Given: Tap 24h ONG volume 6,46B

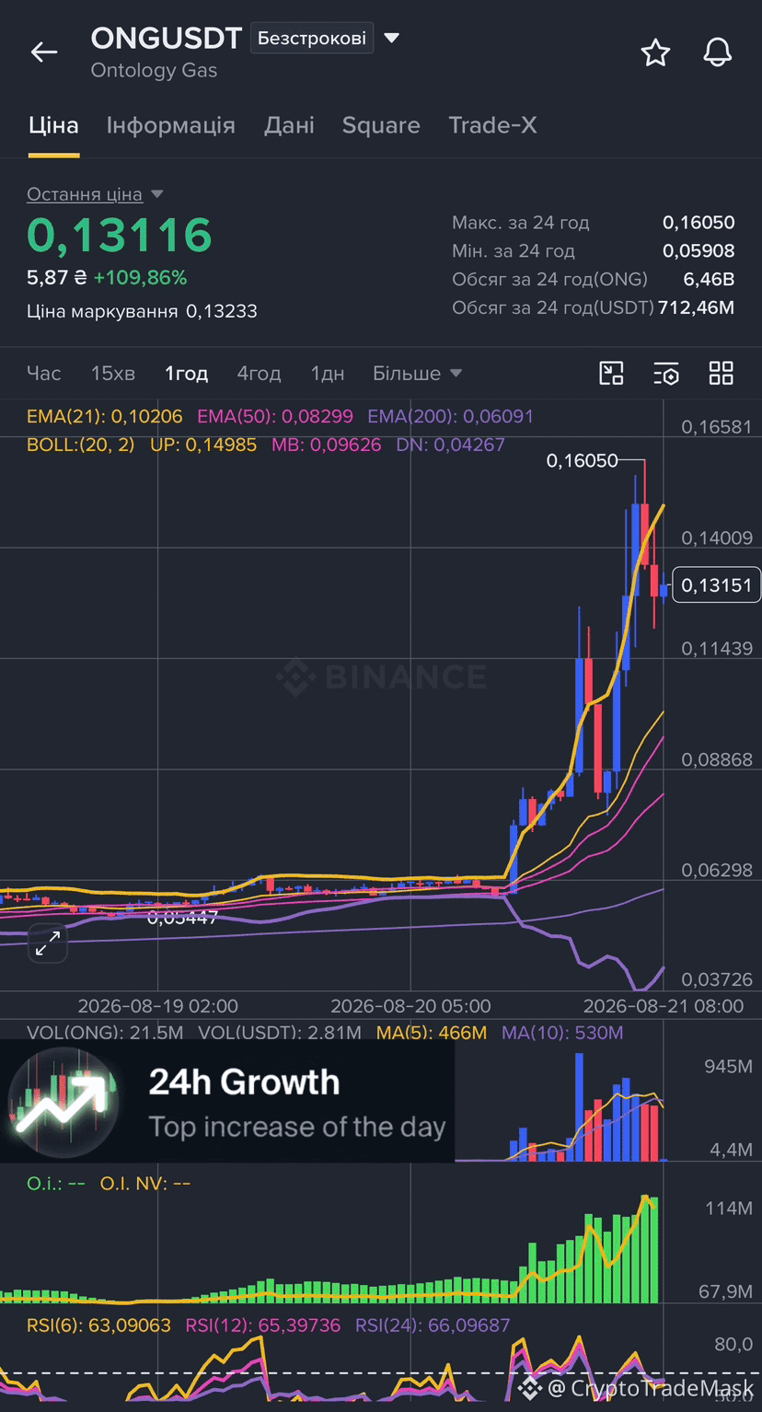Looking at the screenshot, I should tap(709, 279).
